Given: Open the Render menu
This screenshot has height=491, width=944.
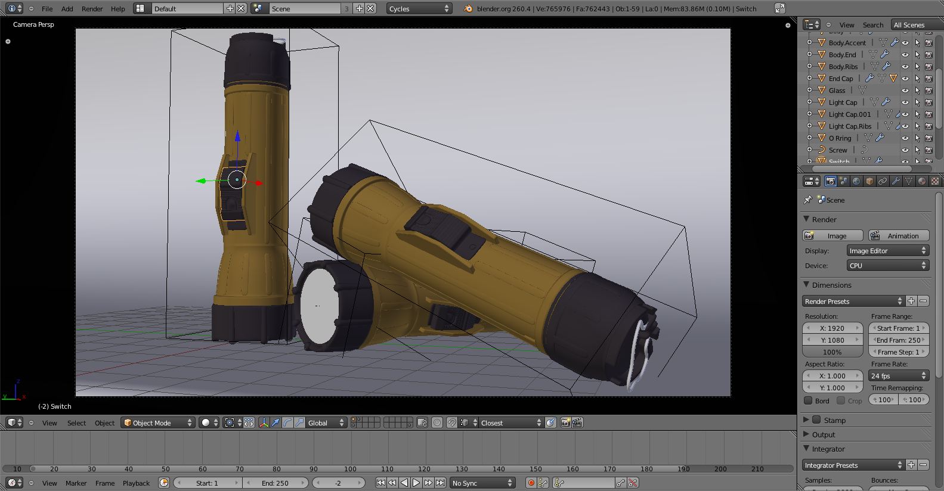Looking at the screenshot, I should coord(92,8).
